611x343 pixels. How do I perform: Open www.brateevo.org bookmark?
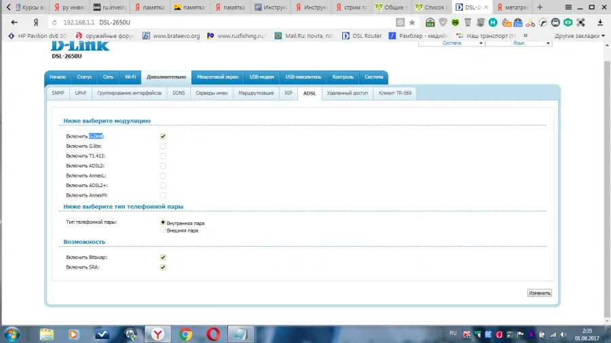click(172, 36)
